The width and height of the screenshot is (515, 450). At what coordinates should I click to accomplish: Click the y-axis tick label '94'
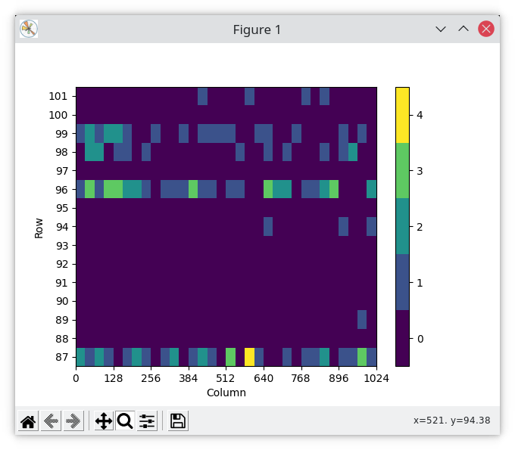61,227
